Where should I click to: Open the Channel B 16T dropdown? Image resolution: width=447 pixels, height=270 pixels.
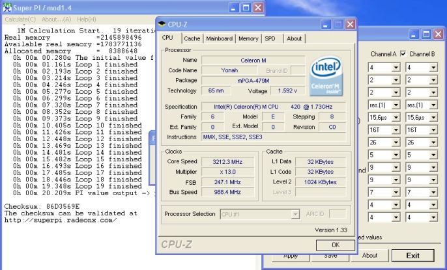point(433,130)
